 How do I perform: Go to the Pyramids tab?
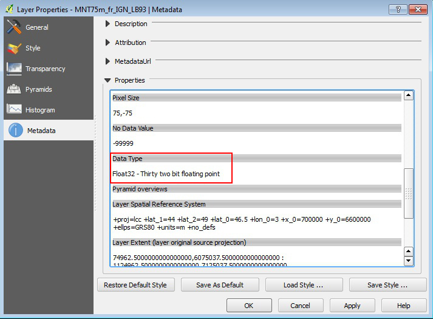49,89
